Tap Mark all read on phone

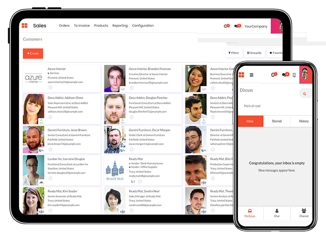pyautogui.click(x=252, y=106)
